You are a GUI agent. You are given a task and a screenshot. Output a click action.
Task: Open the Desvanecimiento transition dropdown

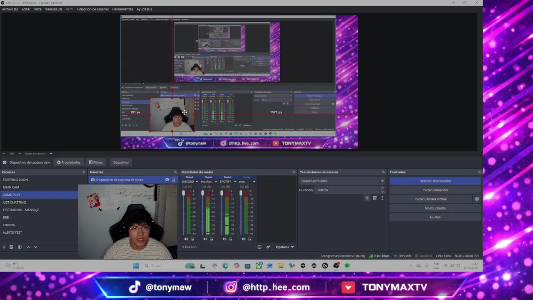(x=342, y=181)
